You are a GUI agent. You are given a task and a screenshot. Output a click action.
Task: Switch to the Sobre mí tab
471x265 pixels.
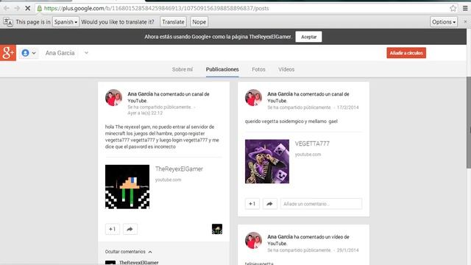pos(183,69)
